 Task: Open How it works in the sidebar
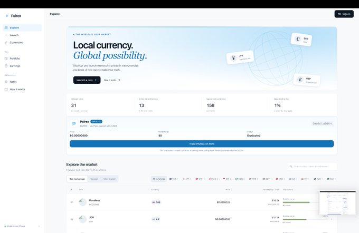[x=22, y=89]
